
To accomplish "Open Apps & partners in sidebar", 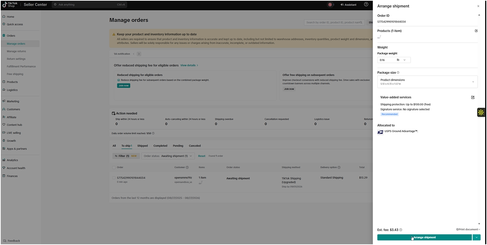I will 17,149.
